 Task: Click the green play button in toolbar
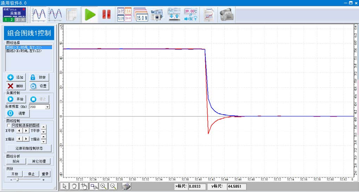click(x=90, y=14)
